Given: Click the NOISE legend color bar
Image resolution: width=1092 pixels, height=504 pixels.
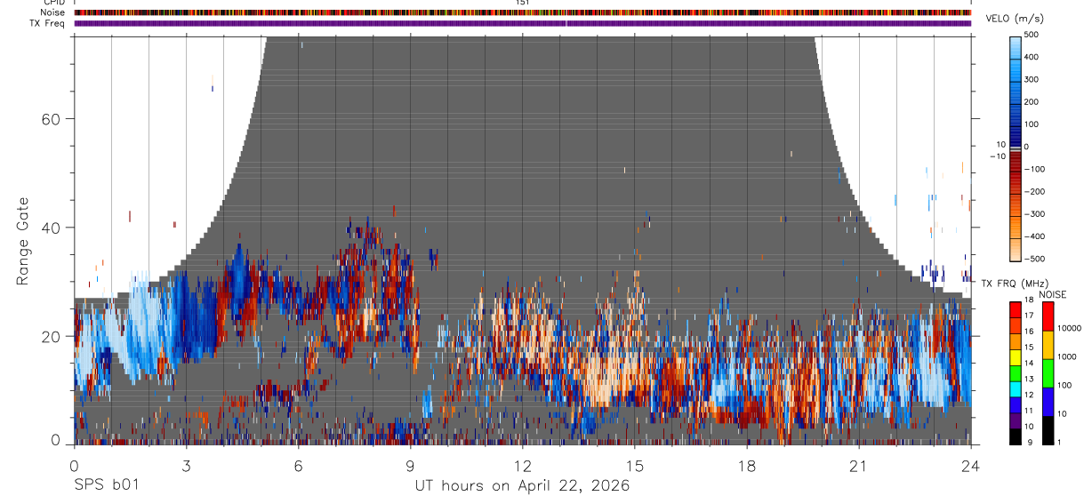Looking at the screenshot, I should (x=1048, y=373).
